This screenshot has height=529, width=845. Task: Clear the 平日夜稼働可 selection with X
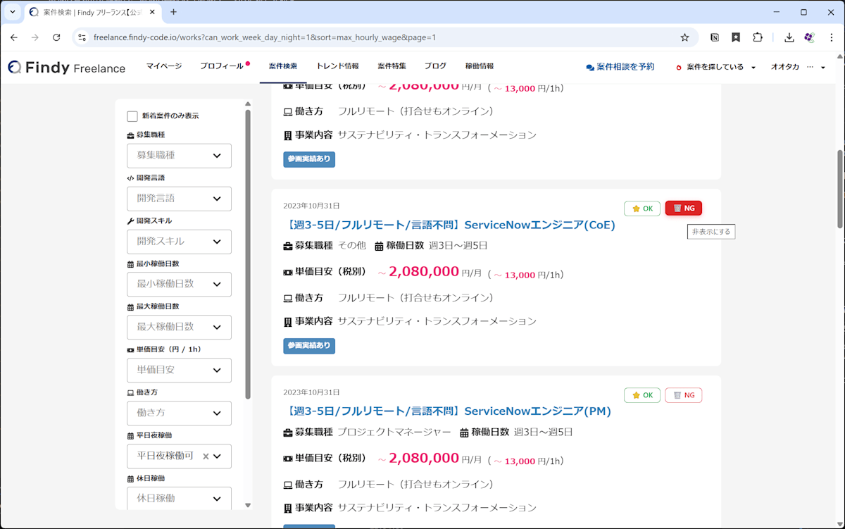click(206, 456)
